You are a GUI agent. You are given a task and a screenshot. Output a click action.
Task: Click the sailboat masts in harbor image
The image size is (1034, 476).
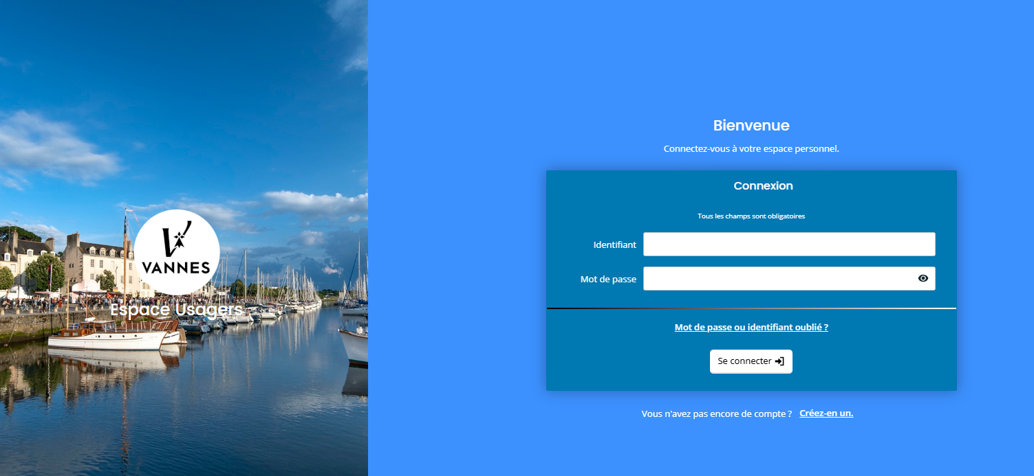(292, 278)
